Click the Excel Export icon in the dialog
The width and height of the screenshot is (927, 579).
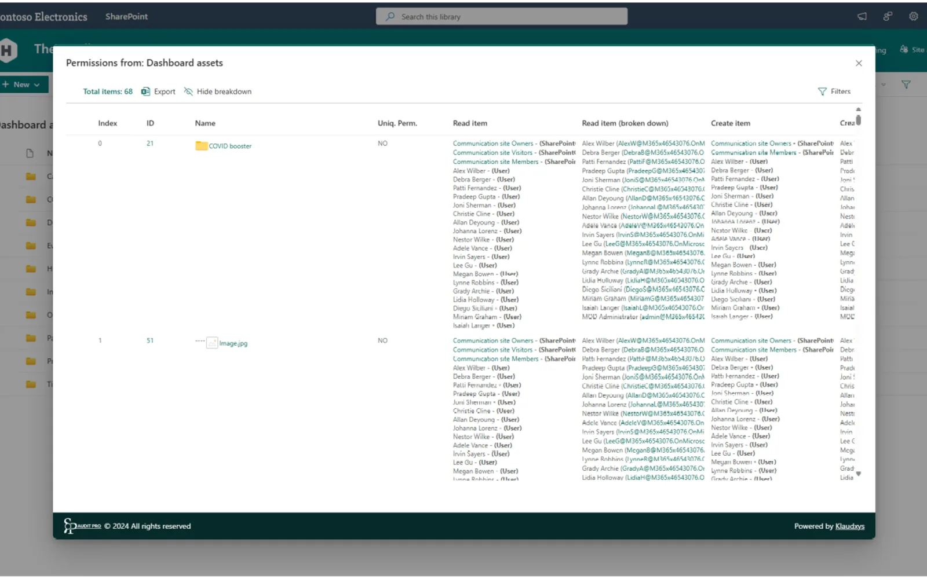coord(145,91)
